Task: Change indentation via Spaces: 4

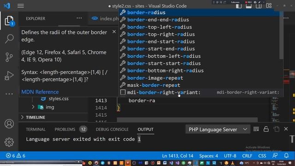Action: [208, 156]
